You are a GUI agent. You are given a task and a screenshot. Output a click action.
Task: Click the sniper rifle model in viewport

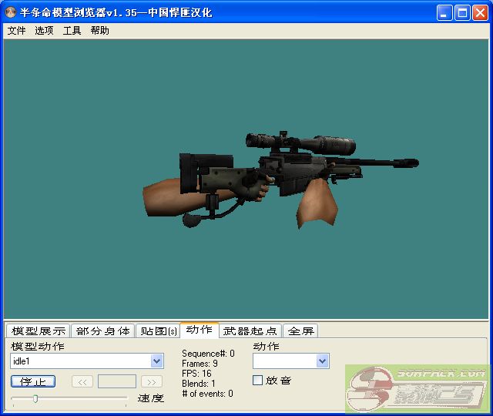click(280, 179)
